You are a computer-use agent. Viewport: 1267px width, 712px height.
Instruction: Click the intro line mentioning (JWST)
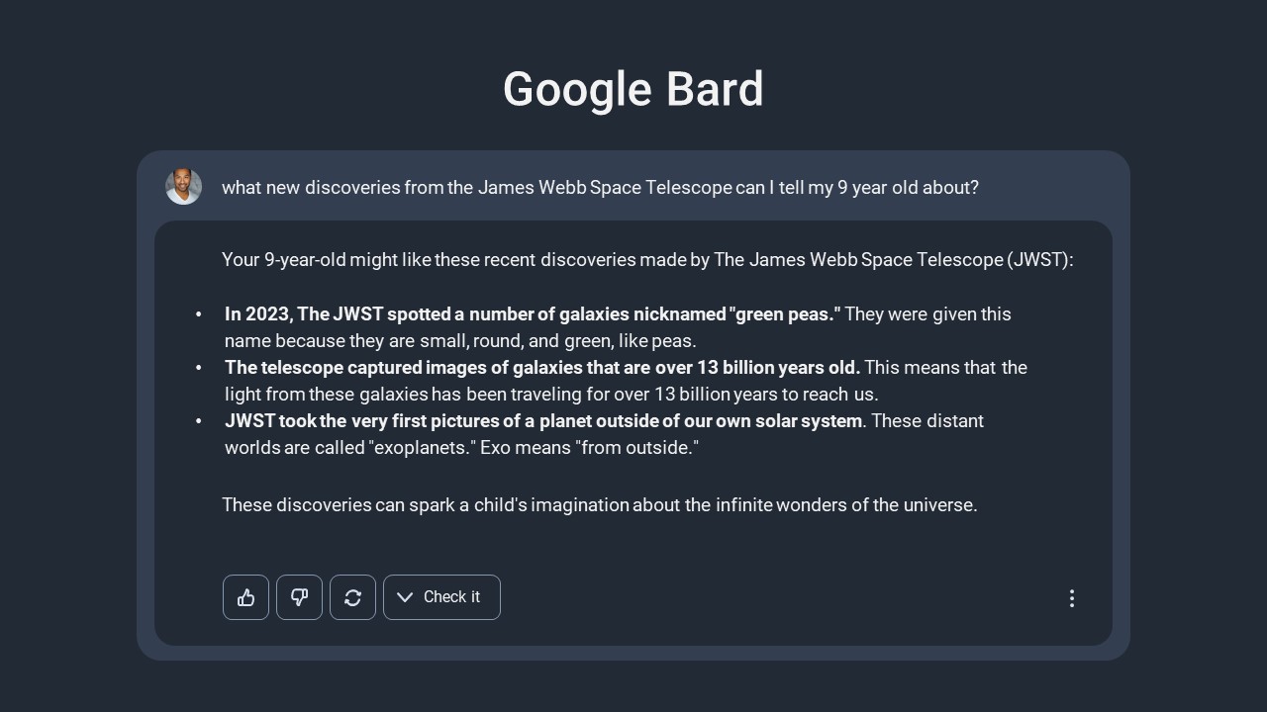647,260
